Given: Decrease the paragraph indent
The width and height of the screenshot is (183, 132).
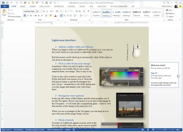Looking at the screenshot, I should pos(77,11).
